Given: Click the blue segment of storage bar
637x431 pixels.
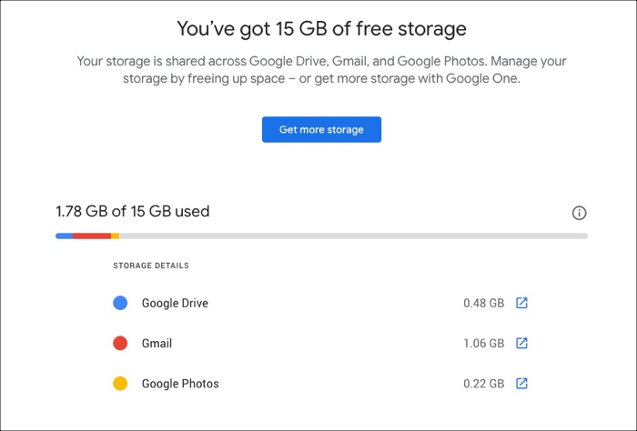Looking at the screenshot, I should click(x=65, y=236).
